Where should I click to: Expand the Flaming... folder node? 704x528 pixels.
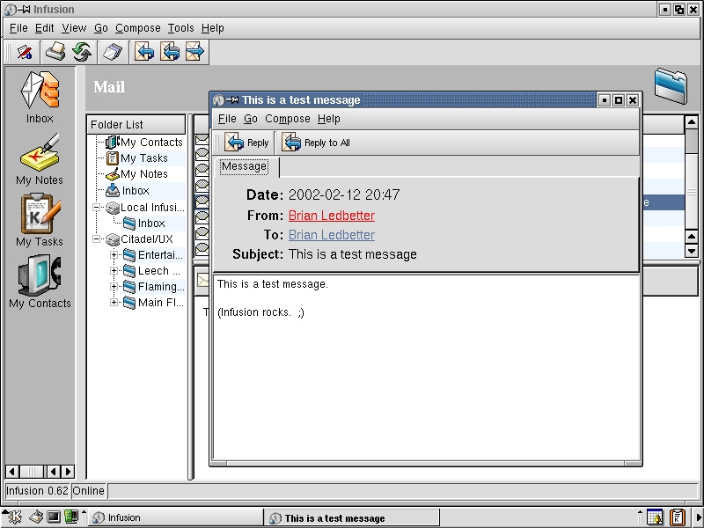click(x=114, y=287)
